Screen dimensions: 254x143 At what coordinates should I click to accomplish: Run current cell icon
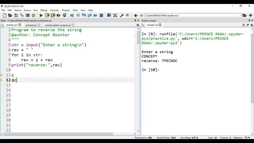(x=47, y=15)
